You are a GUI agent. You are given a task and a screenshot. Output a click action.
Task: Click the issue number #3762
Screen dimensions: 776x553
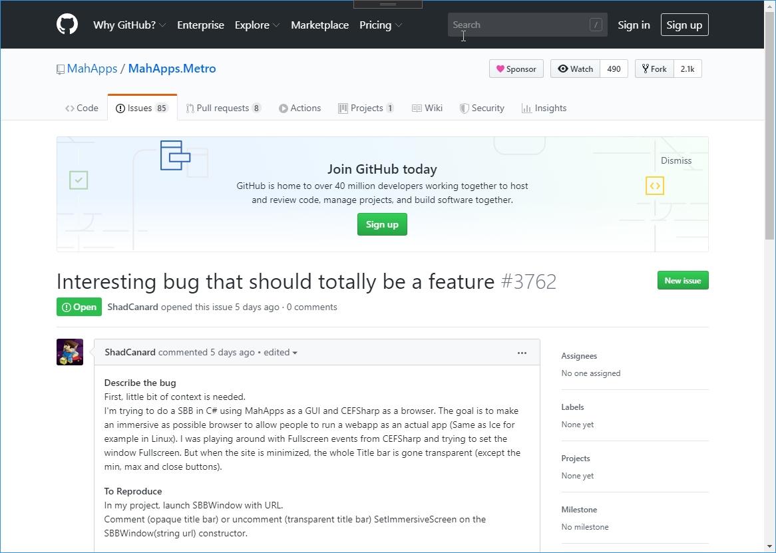(528, 281)
